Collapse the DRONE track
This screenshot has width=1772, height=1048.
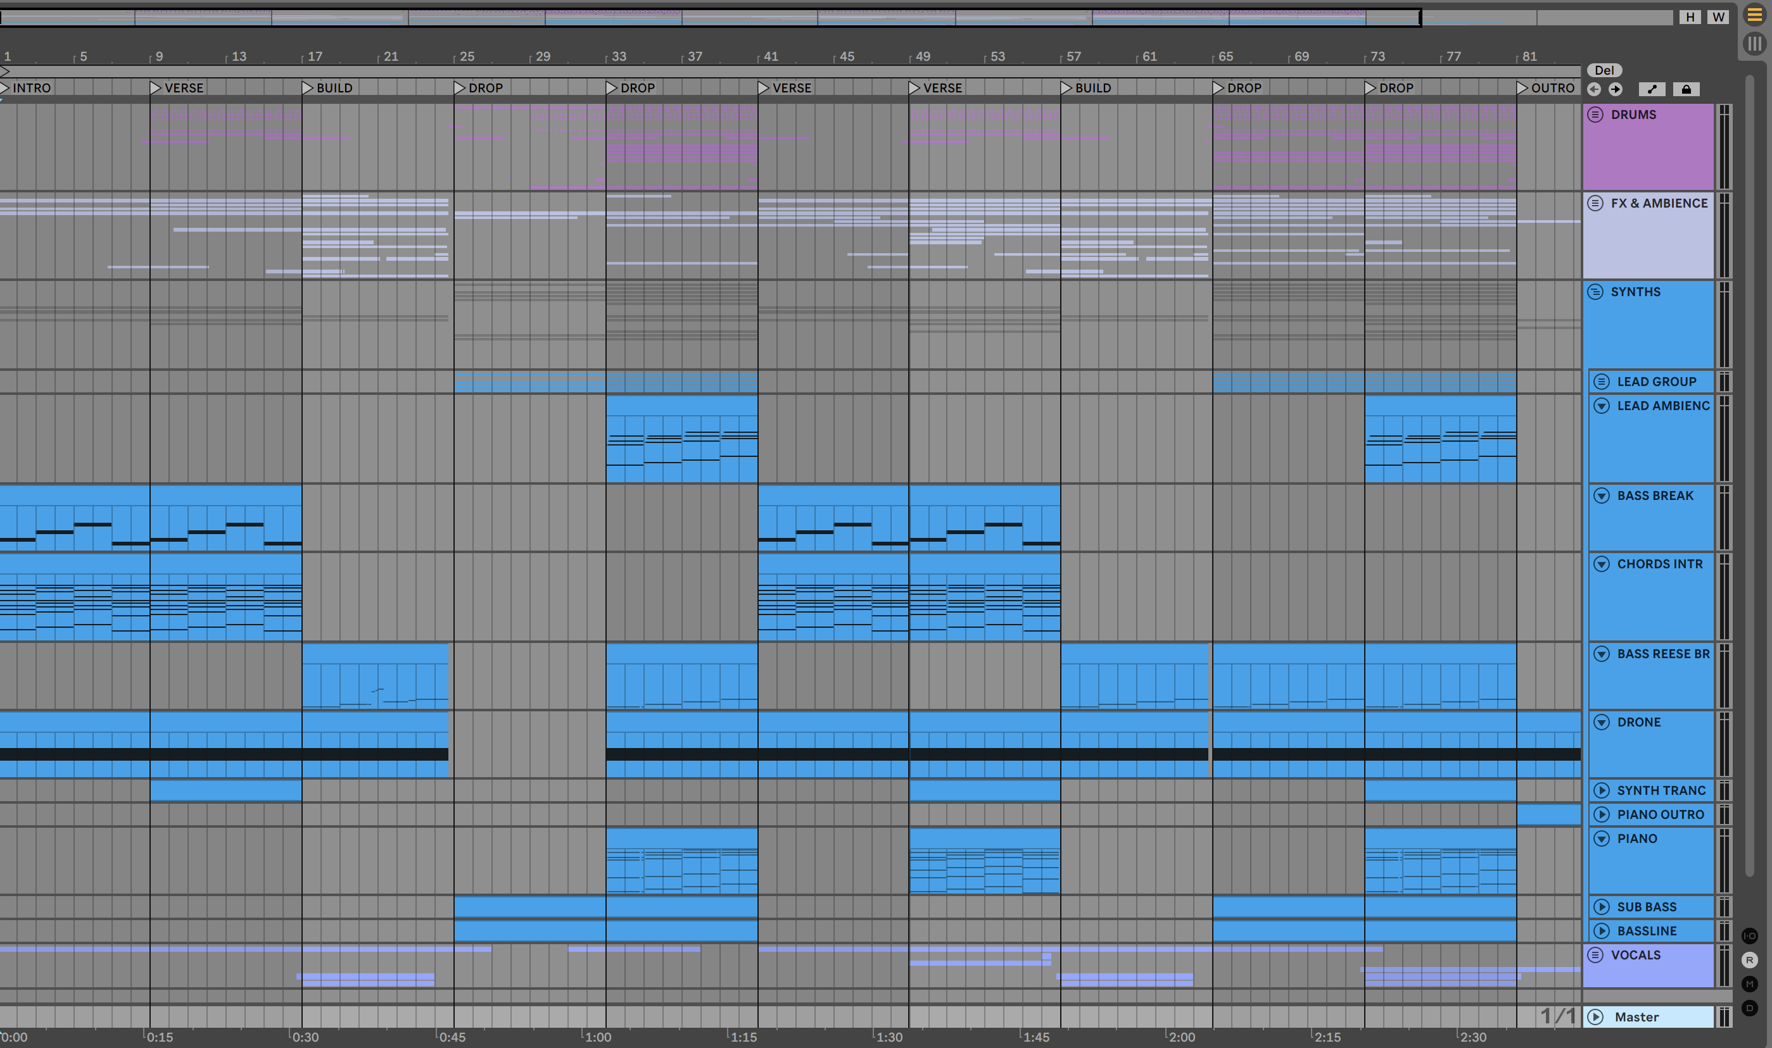(1602, 721)
